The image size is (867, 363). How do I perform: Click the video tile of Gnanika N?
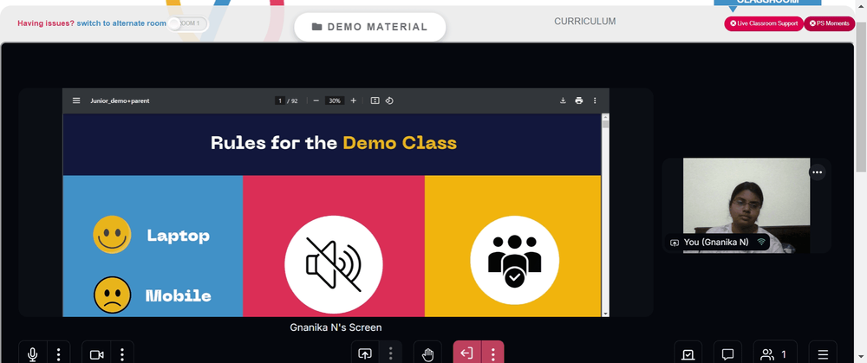746,205
